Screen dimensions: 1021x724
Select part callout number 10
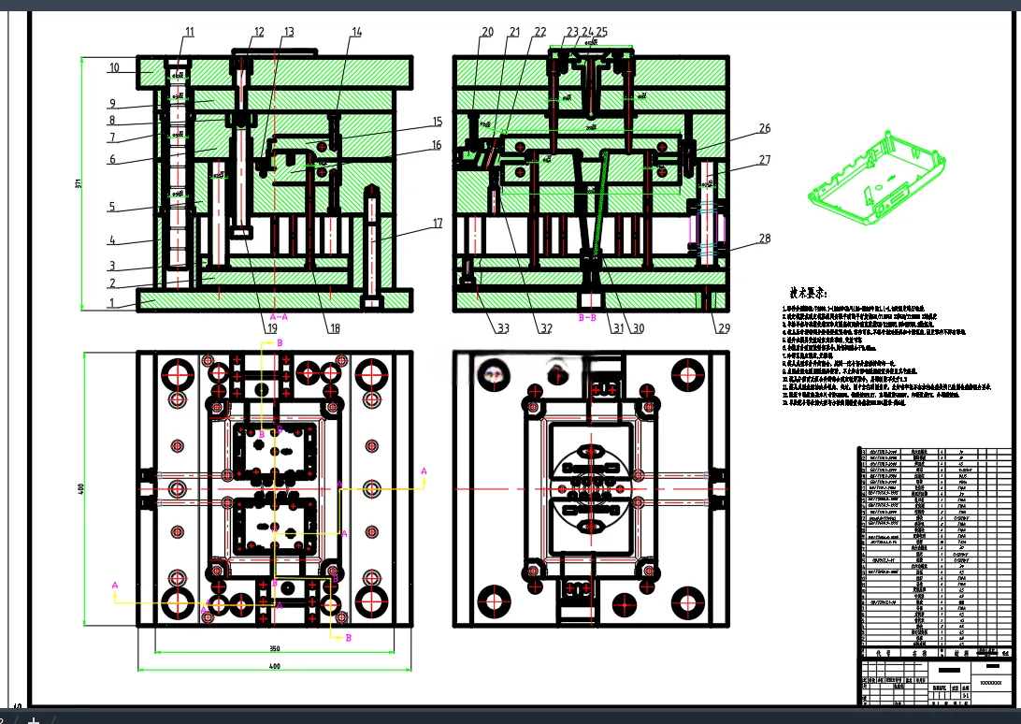[114, 67]
